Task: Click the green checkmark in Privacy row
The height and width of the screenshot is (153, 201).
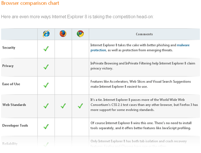Action: [46, 67]
